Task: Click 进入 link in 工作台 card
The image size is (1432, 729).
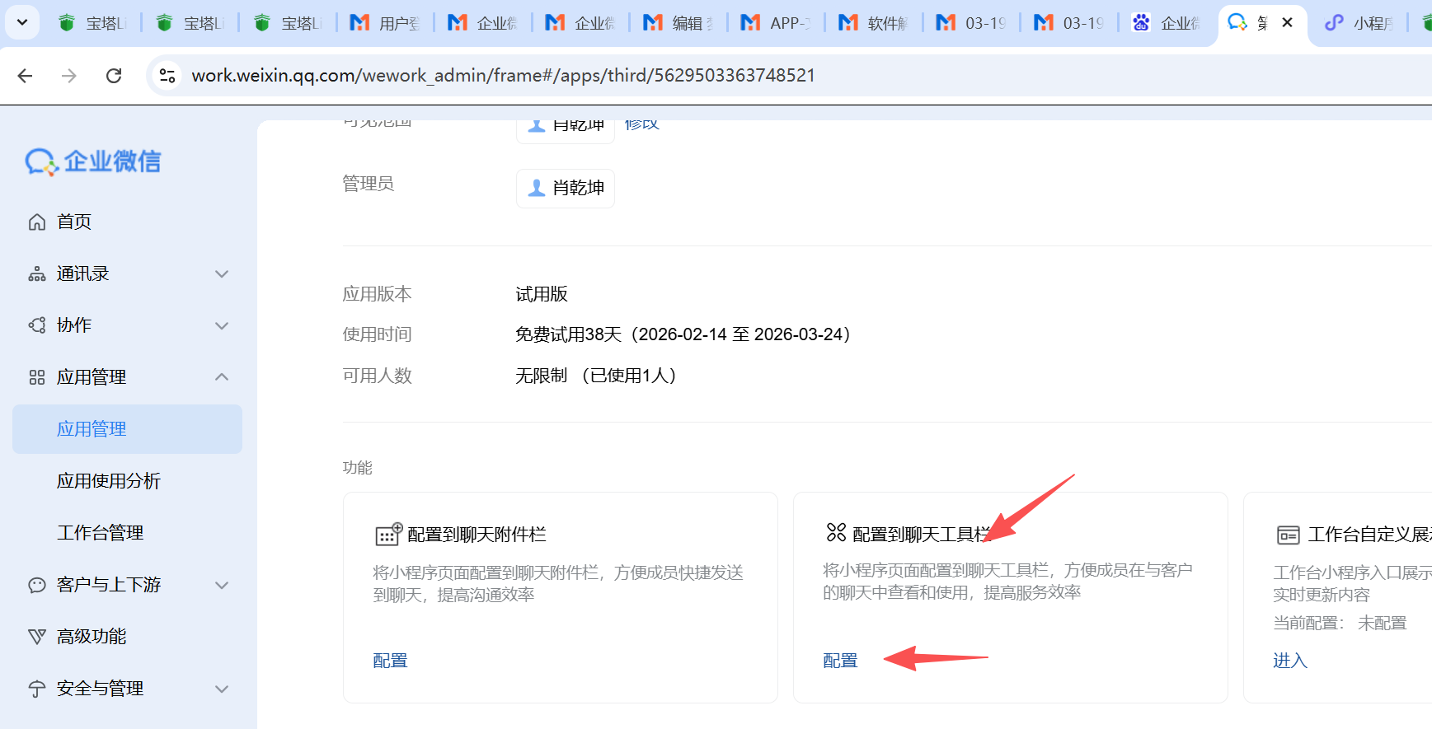Action: coord(1289,661)
